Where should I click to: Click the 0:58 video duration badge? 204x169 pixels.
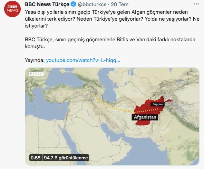coord(36,158)
